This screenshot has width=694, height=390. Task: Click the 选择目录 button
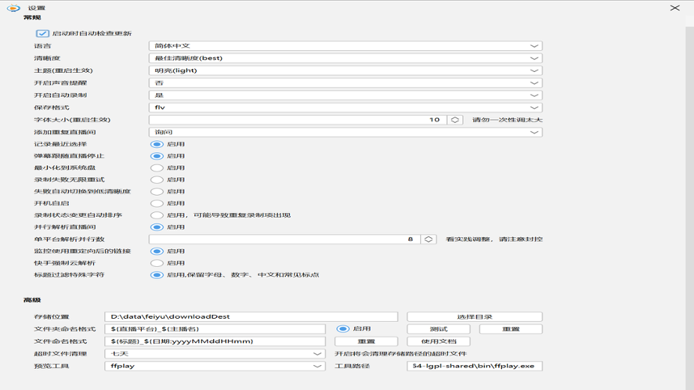[x=474, y=317]
